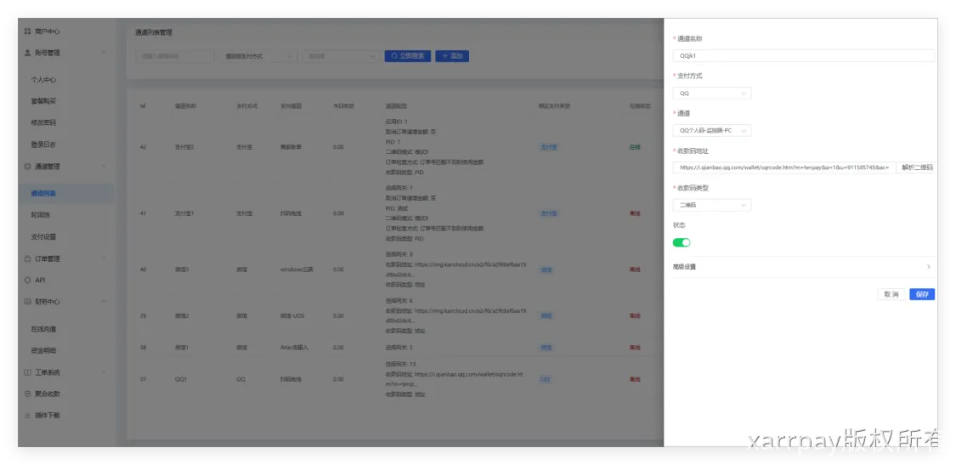
Task: Click the 解析二维码 button
Action: [x=916, y=167]
